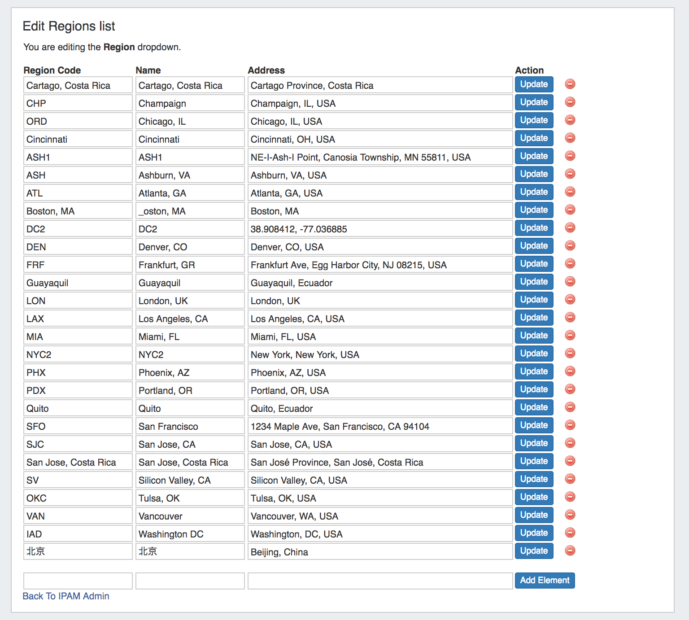Update the Denver, CO region
Screen dimensions: 689x620
point(534,246)
